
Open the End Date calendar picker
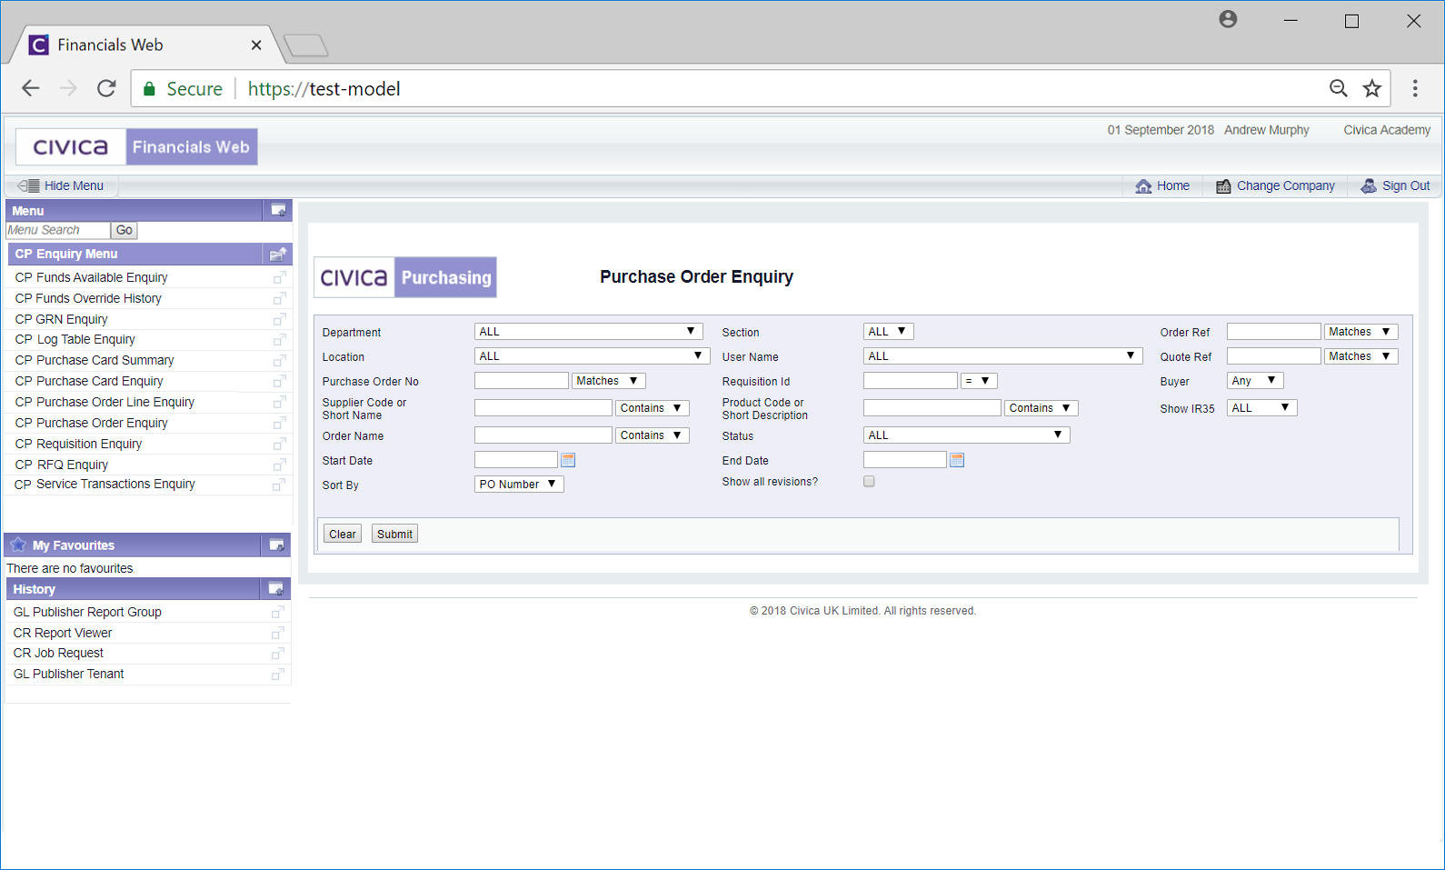click(x=957, y=460)
